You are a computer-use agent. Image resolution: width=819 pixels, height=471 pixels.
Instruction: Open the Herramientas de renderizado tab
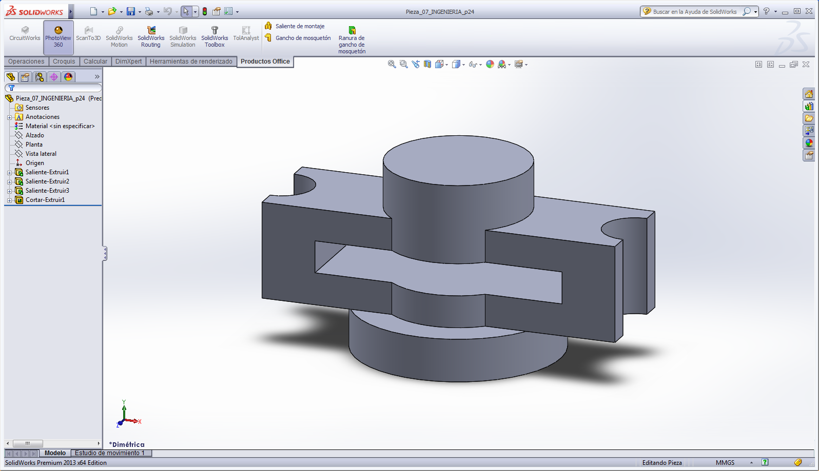tap(191, 62)
